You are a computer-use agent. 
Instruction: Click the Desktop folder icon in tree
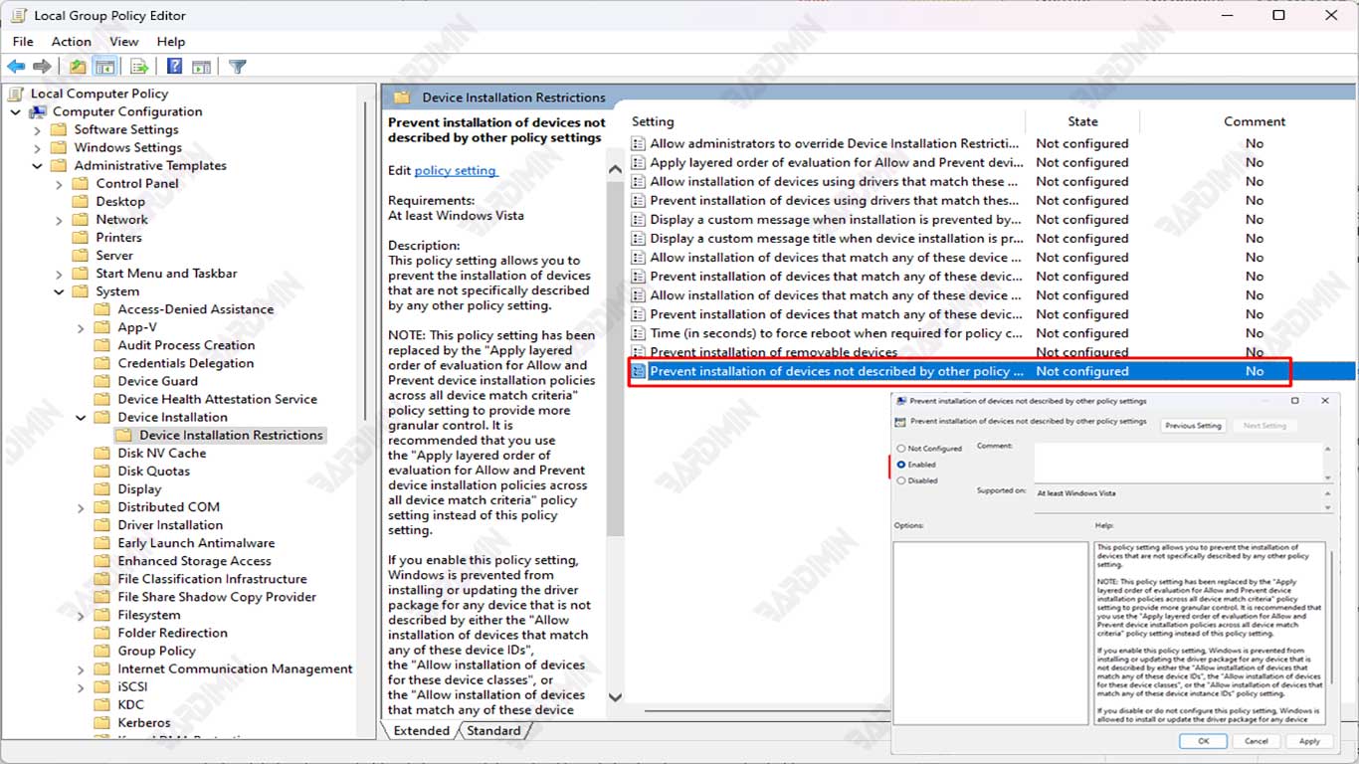(x=81, y=202)
